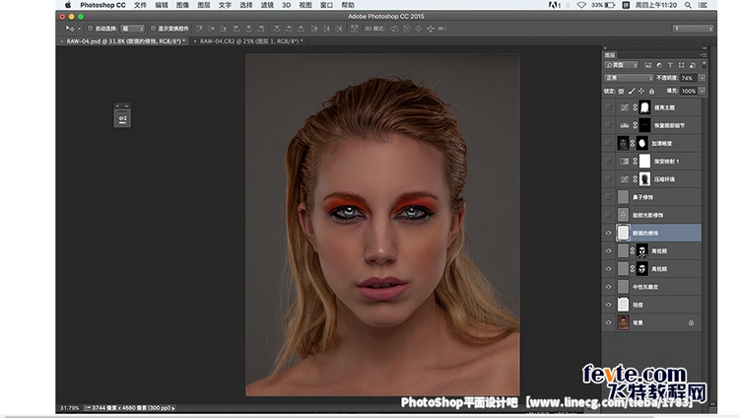Click the 加清晰度 layer thumbnail
Image resolution: width=739 pixels, height=418 pixels.
click(x=623, y=143)
